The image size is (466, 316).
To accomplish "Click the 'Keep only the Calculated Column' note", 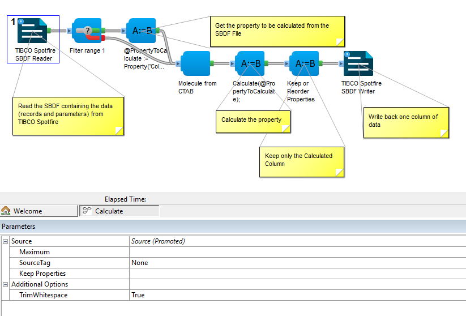I will [302, 162].
